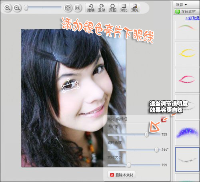200x182 pixels.
Task: Open the 眼影 category dropdown
Action: (x=181, y=5)
